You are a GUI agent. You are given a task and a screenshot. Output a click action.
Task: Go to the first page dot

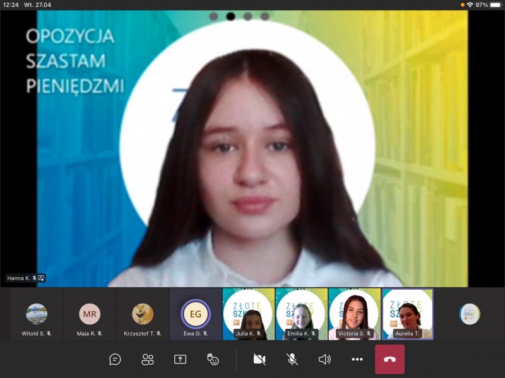point(213,16)
